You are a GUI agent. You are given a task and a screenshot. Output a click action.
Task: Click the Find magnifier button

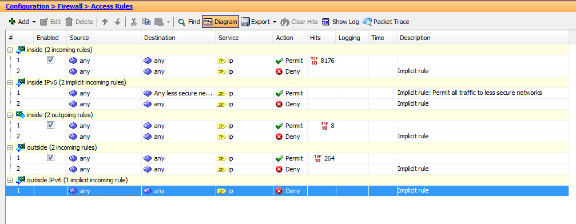click(x=189, y=22)
